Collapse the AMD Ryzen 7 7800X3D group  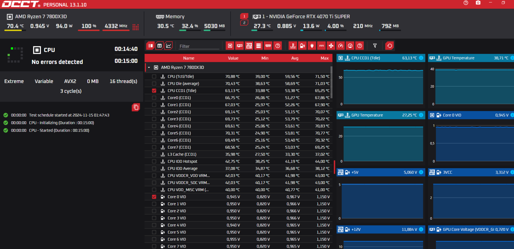[x=149, y=67]
